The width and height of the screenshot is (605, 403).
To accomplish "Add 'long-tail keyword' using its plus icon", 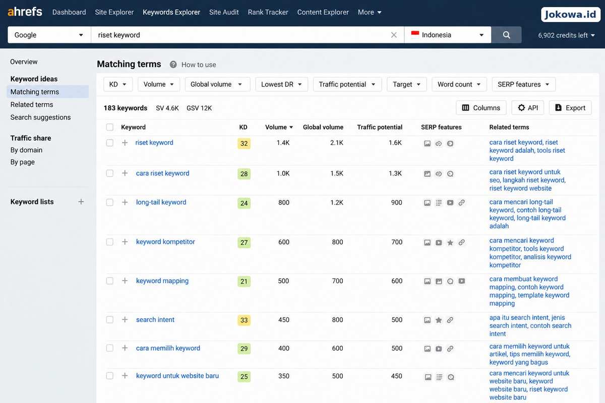I will [125, 203].
